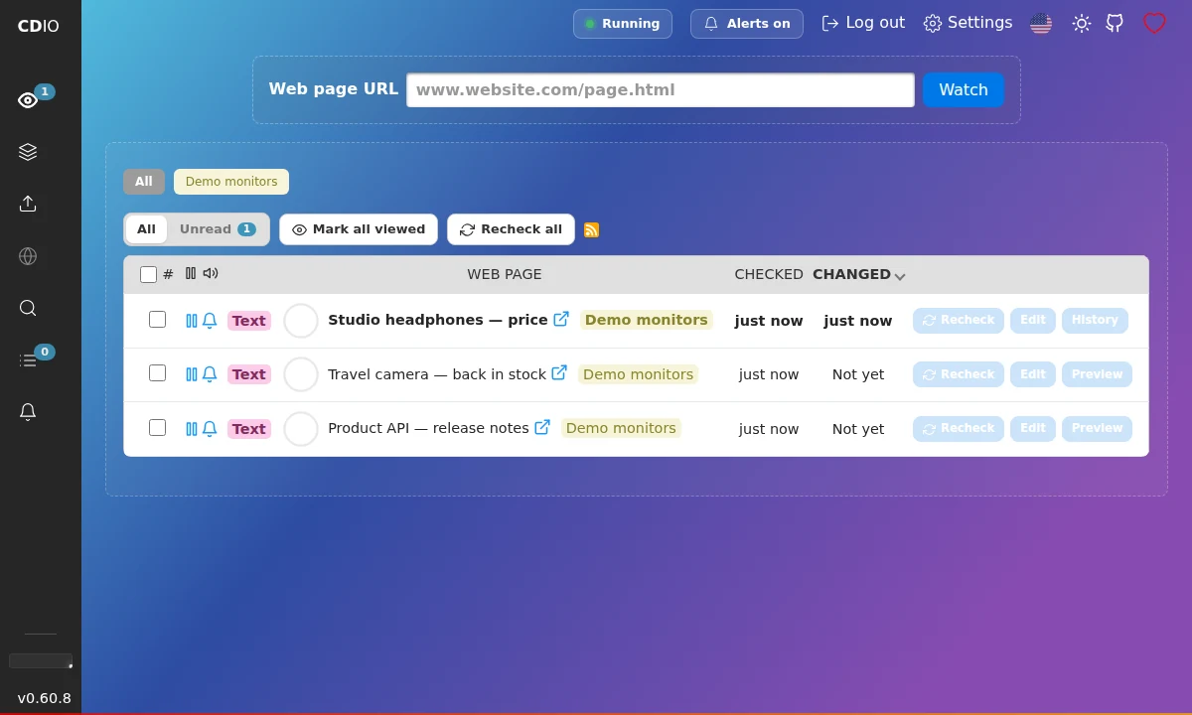The height and width of the screenshot is (715, 1192).
Task: Sort by WEB PAGE column header
Action: (x=505, y=274)
